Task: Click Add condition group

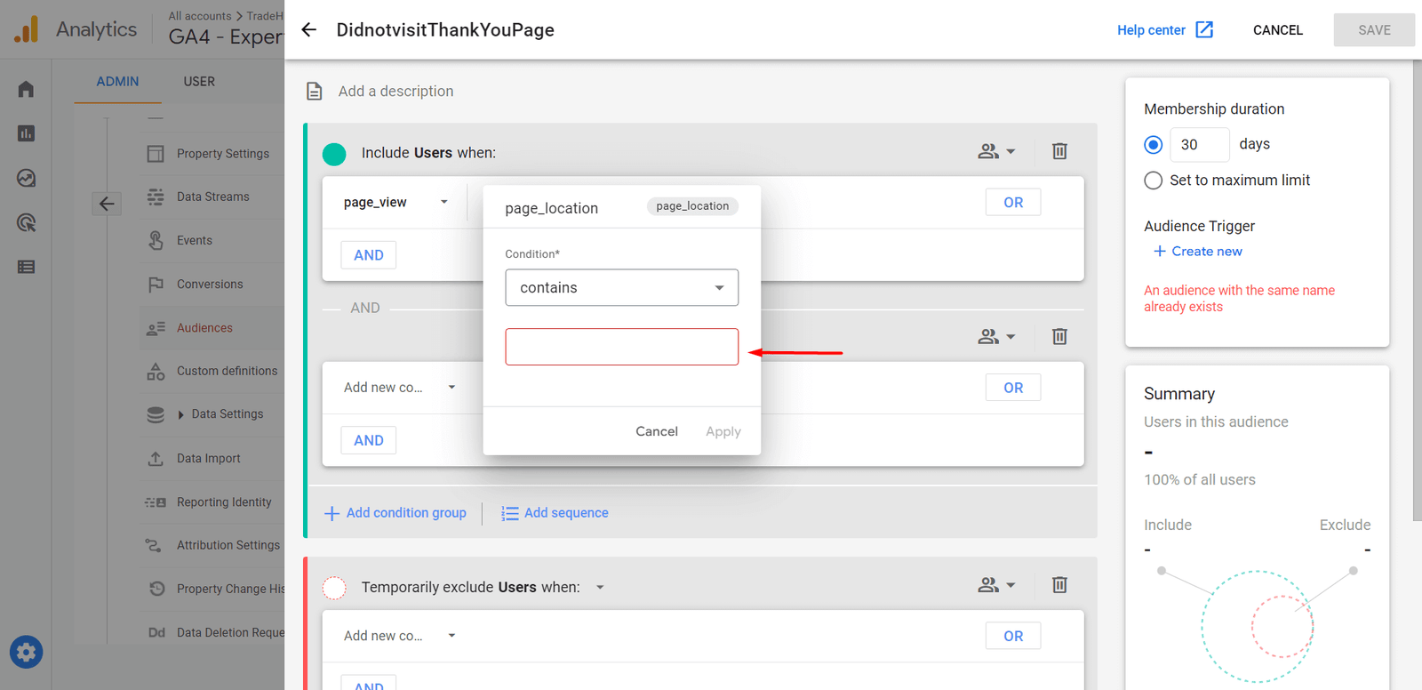Action: (395, 513)
